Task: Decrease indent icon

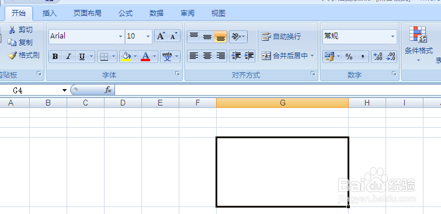Action: tap(236, 56)
